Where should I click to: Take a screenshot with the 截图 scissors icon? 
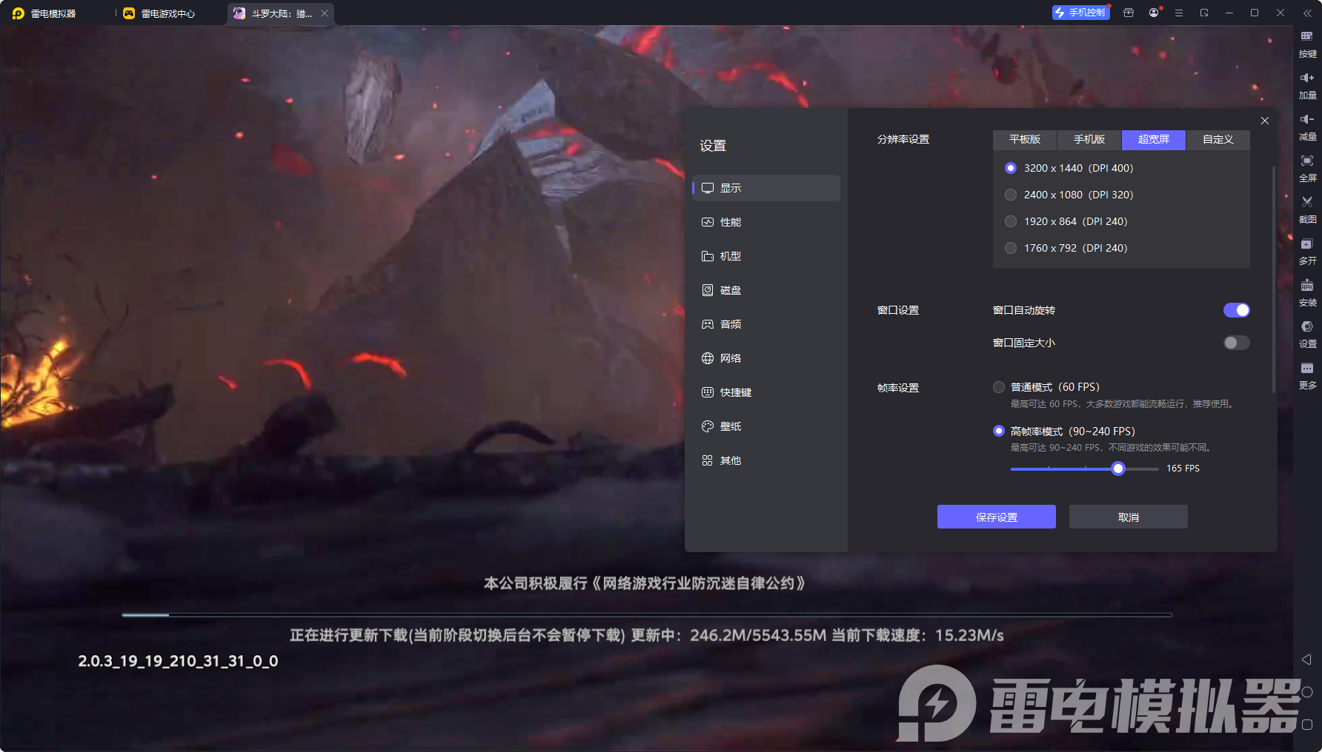coord(1307,209)
